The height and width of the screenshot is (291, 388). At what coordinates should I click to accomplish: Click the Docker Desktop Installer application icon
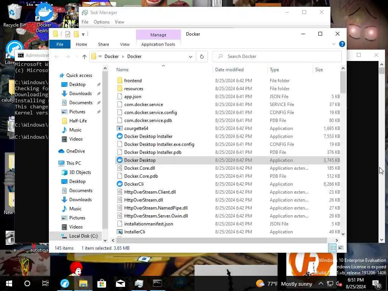[119, 136]
